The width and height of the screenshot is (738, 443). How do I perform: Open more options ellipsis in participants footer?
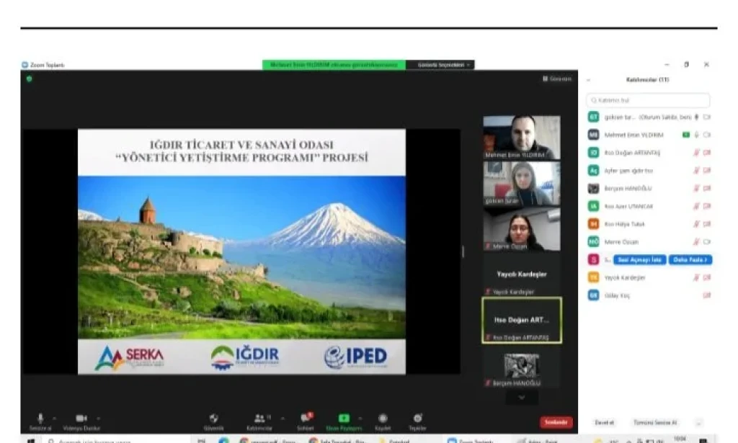coord(698,423)
